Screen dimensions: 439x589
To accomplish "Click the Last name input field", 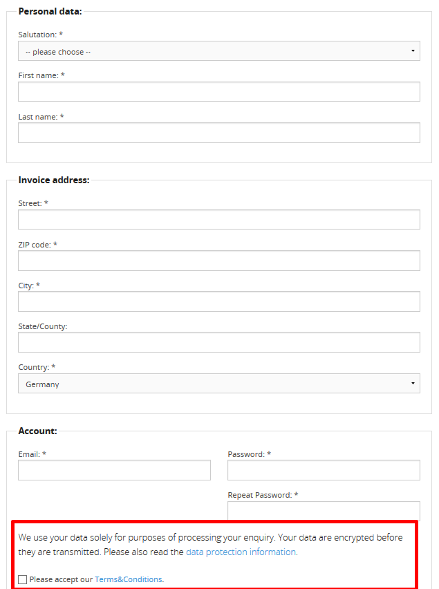I will point(219,133).
